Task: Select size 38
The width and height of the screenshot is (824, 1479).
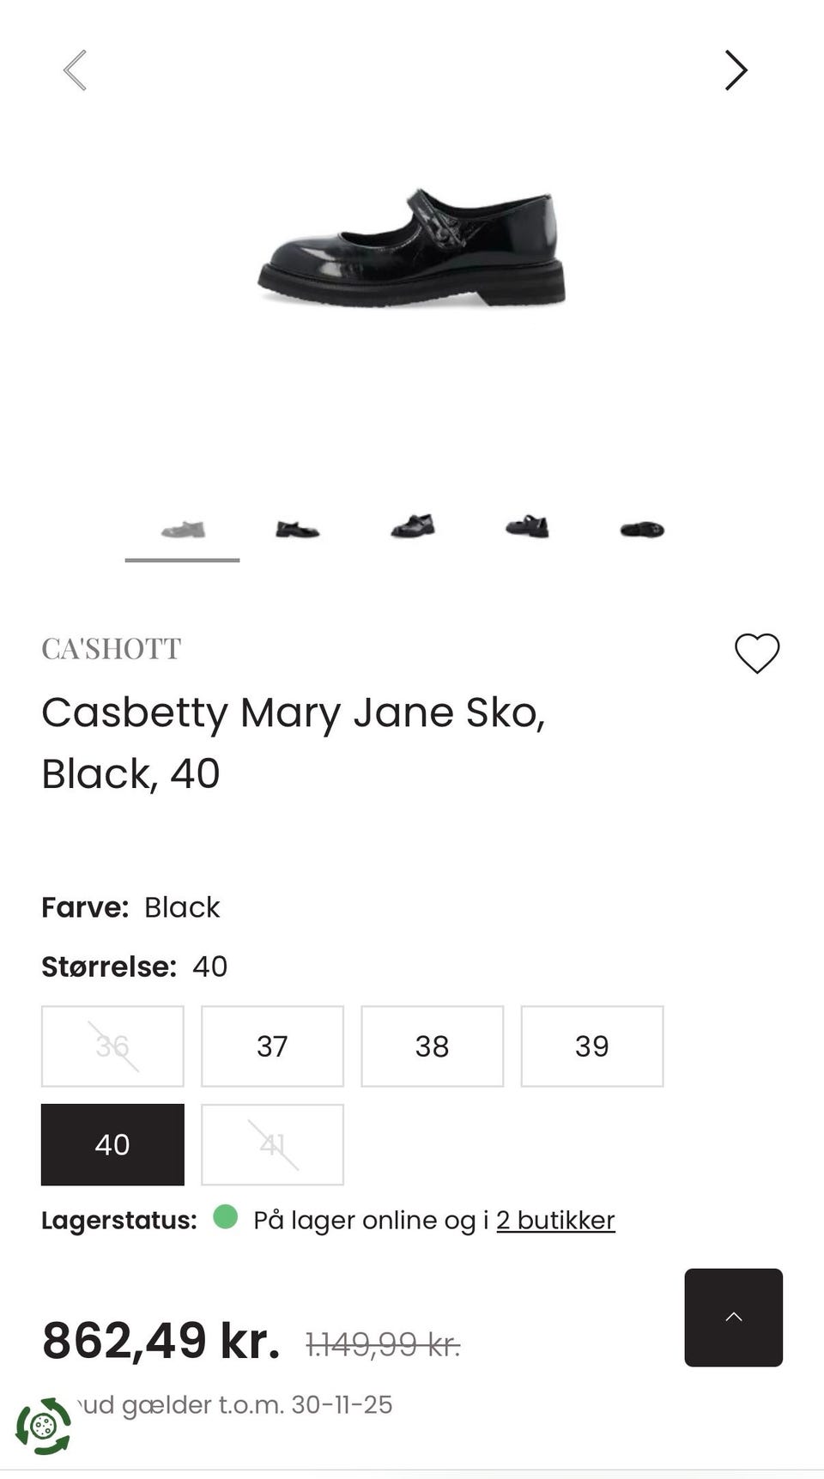Action: (x=432, y=1046)
